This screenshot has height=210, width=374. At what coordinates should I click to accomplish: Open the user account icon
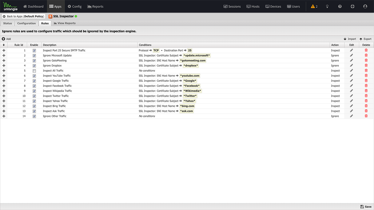(365, 6)
